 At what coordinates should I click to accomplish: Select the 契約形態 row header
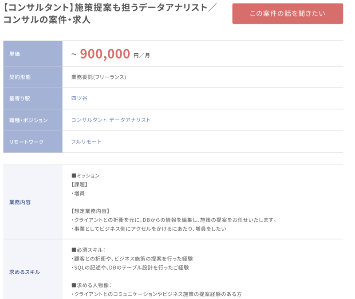pyautogui.click(x=20, y=77)
